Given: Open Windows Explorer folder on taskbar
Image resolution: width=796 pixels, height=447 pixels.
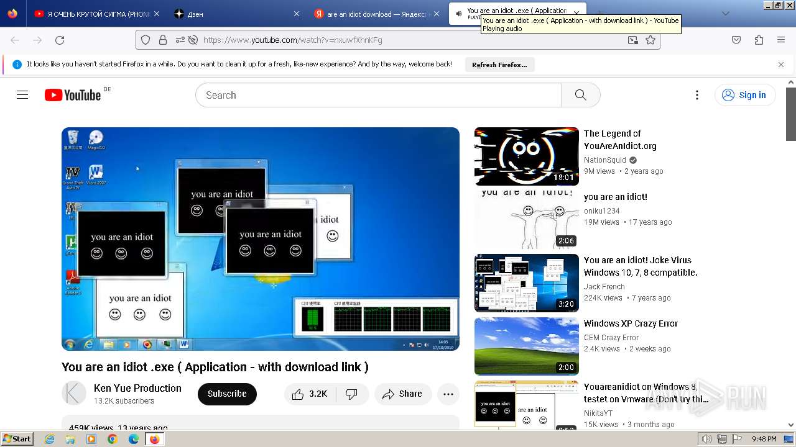Looking at the screenshot, I should (70, 439).
